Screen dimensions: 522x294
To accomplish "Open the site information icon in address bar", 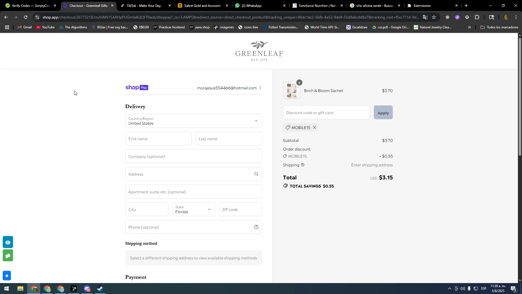I will click(37, 17).
